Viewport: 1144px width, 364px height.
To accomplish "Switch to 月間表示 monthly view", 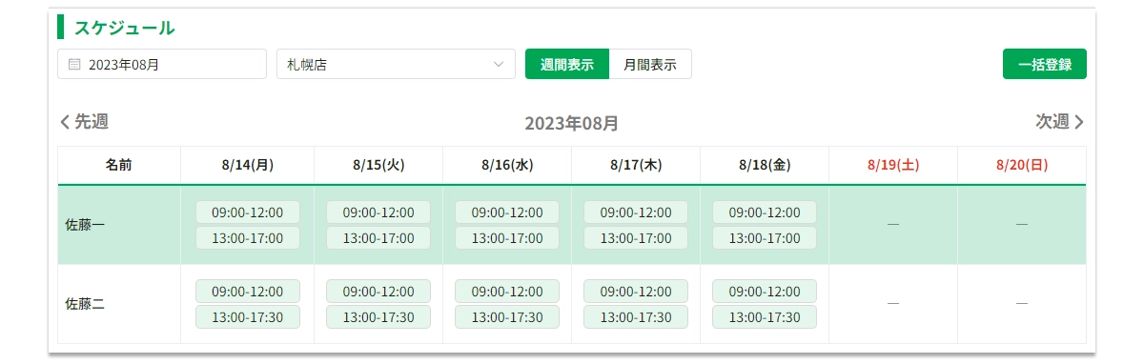I will [x=650, y=65].
